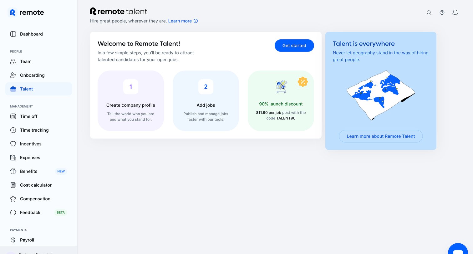The width and height of the screenshot is (473, 254).
Task: Open the Dashboard icon in the sidebar
Action: coord(13,34)
